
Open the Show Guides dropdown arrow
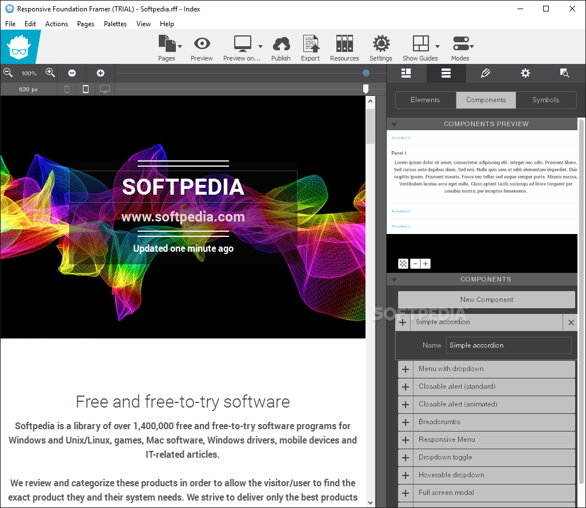(438, 46)
